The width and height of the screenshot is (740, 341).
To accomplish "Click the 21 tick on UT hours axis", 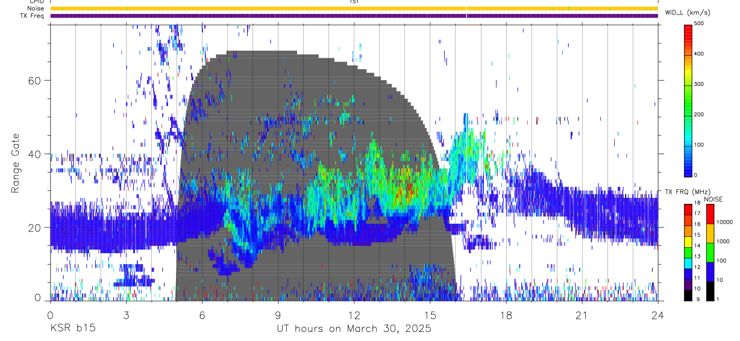I will click(x=582, y=315).
